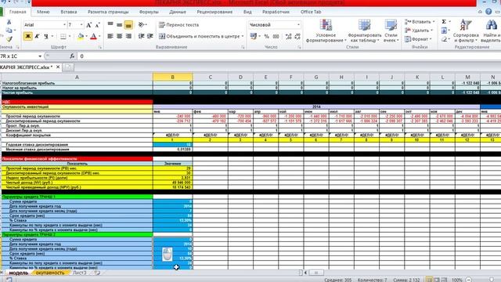The width and height of the screenshot is (501, 282).
Task: Open the Формулы ribbon tab
Action: (149, 12)
